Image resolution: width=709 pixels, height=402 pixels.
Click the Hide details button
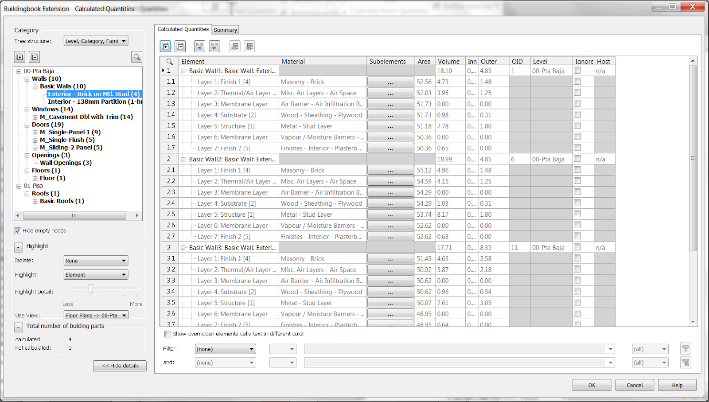tap(120, 365)
